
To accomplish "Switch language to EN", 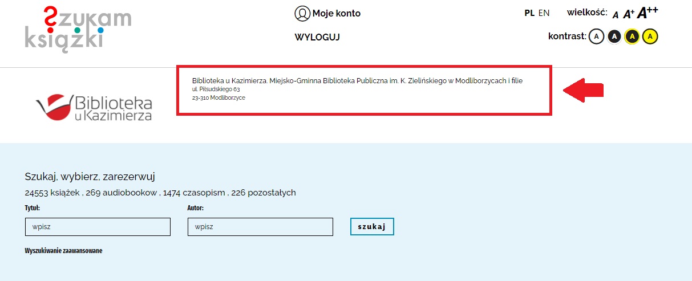I will point(544,13).
